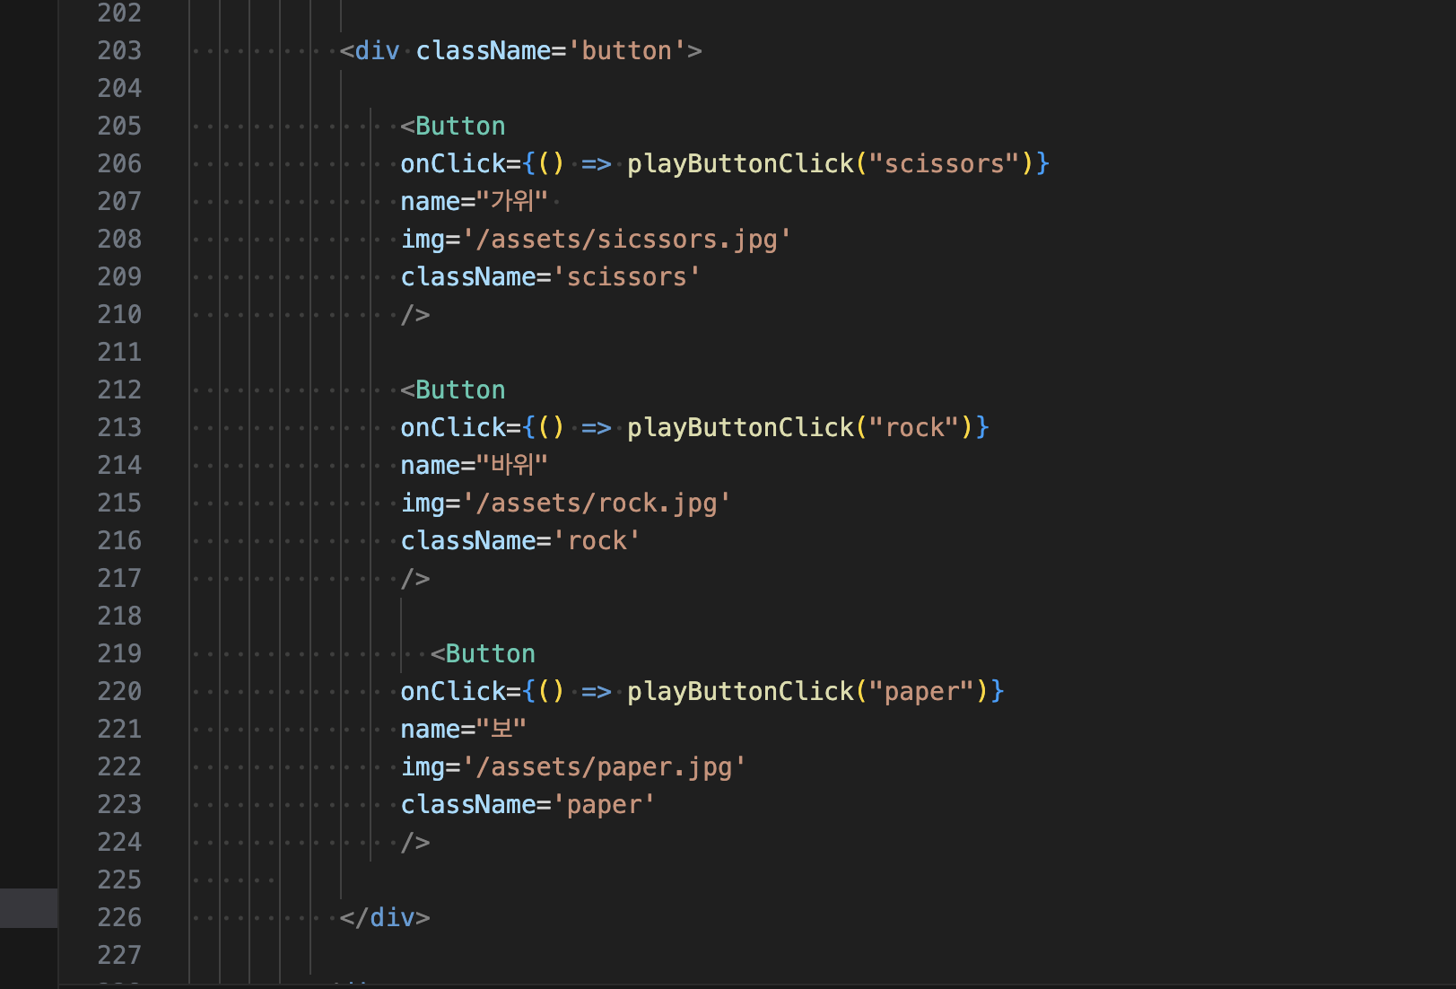Image resolution: width=1456 pixels, height=989 pixels.
Task: Click the <Button tag on line 219
Action: [x=483, y=653]
